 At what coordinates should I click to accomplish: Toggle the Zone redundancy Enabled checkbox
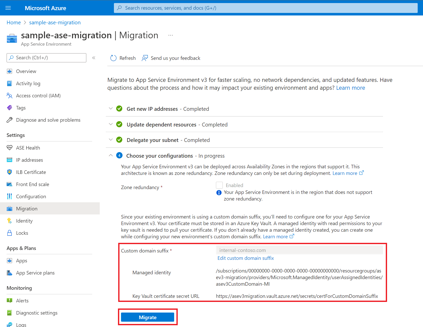coord(219,185)
